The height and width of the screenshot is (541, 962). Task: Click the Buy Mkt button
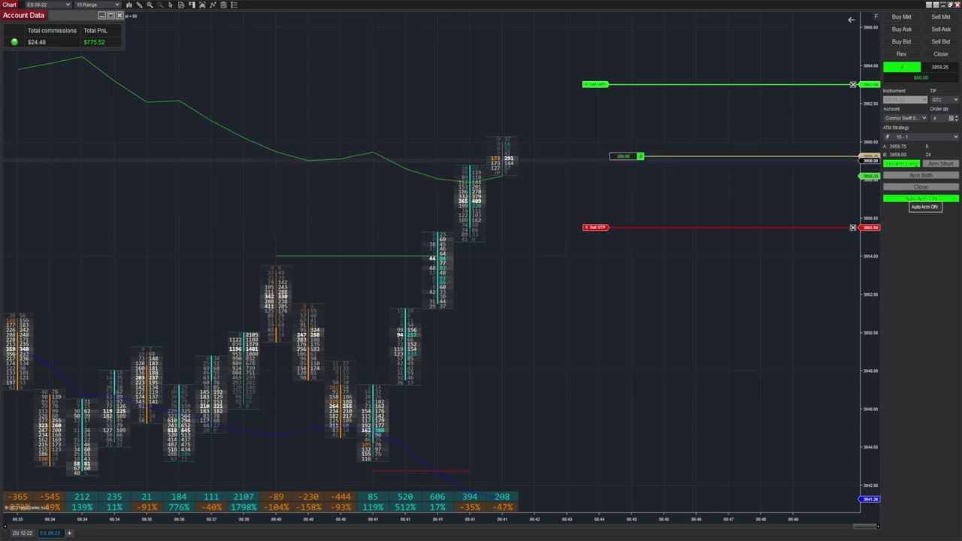[901, 17]
